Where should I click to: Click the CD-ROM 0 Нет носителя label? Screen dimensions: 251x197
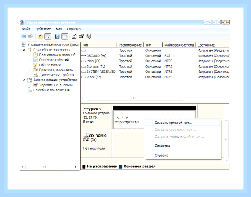pyautogui.click(x=94, y=148)
